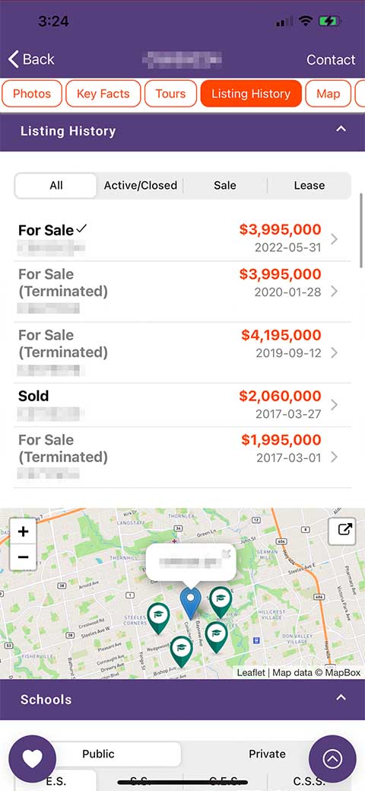
Task: Select the Private schools segment
Action: tap(267, 754)
